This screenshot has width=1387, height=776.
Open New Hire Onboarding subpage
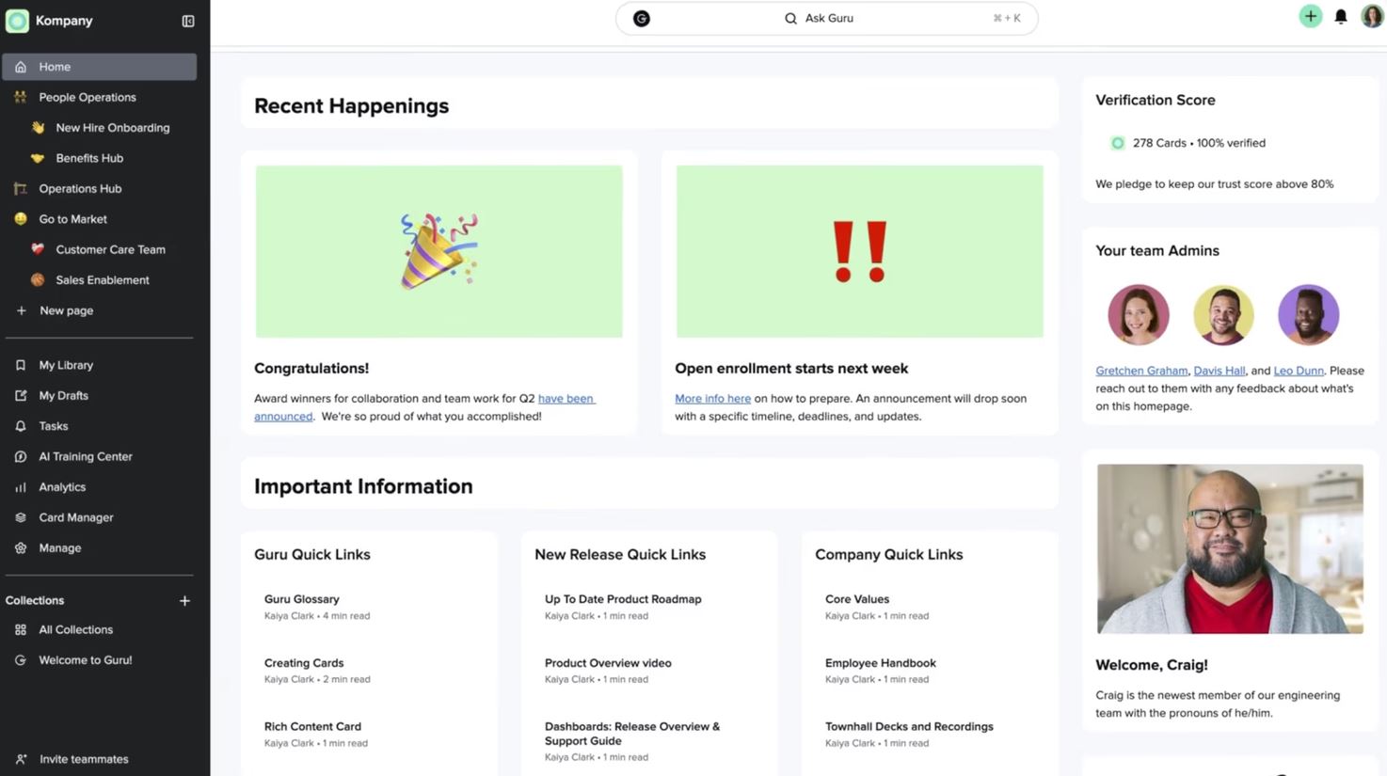(112, 128)
